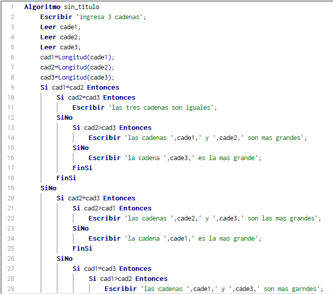333x294 pixels.
Task: Click line number 19 in the gutter
Action: [11, 188]
